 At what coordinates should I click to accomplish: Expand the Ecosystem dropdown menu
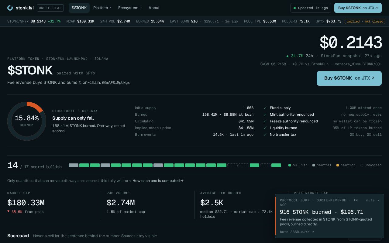130,8
